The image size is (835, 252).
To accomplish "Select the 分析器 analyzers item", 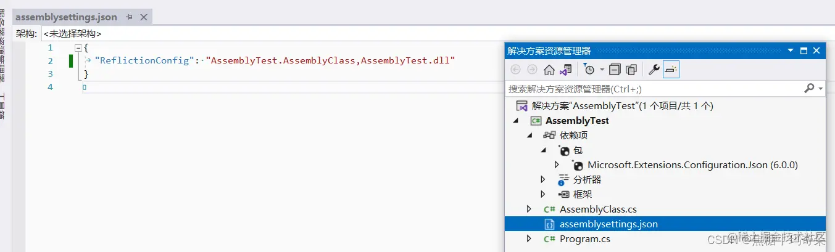I will (587, 180).
